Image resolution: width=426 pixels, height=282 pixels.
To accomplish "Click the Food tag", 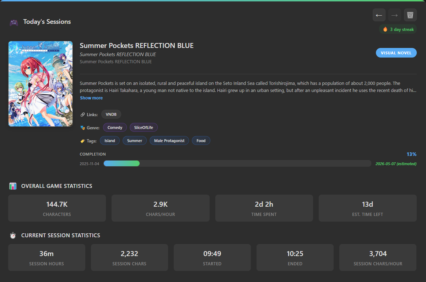I will click(x=201, y=140).
